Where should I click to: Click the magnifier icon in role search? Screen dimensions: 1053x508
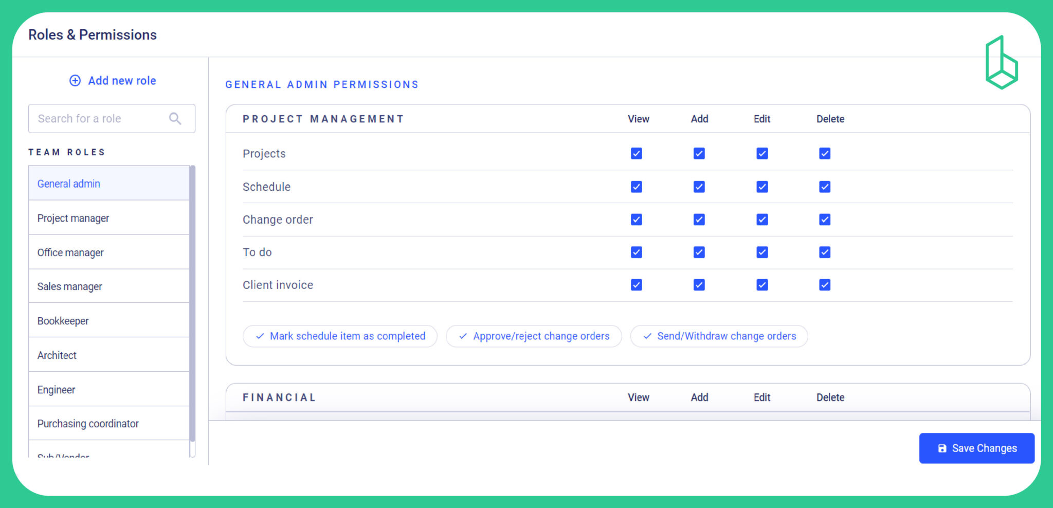[175, 119]
